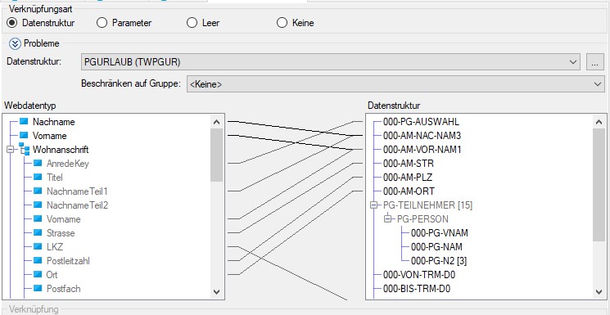Image resolution: width=610 pixels, height=315 pixels.
Task: Open the Beschränken auf Gruppe dropdown
Action: point(395,84)
